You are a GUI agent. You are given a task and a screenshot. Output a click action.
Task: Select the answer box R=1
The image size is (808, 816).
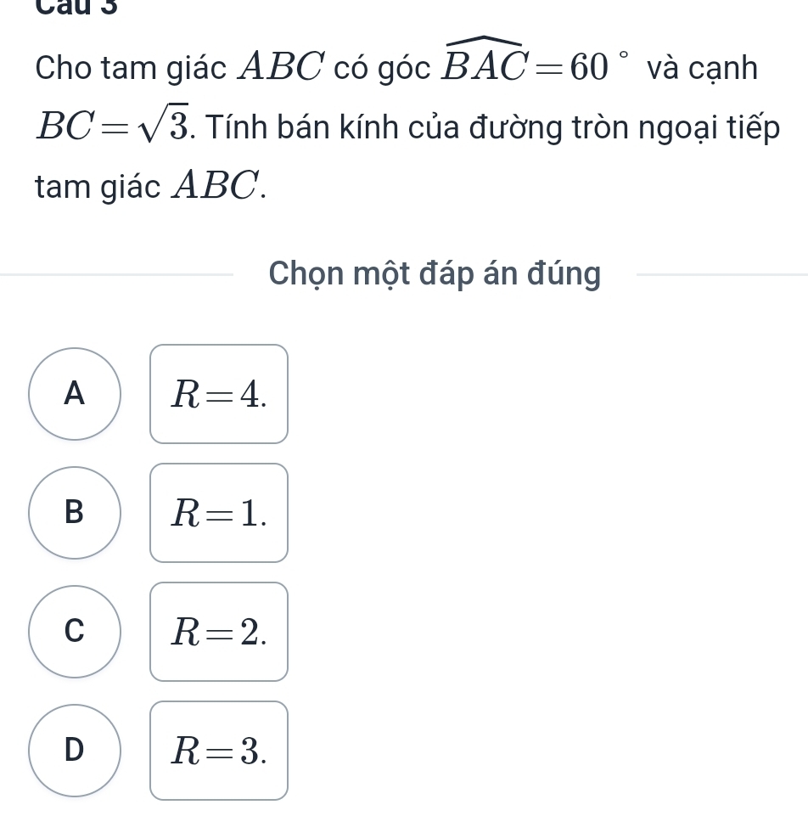[219, 513]
